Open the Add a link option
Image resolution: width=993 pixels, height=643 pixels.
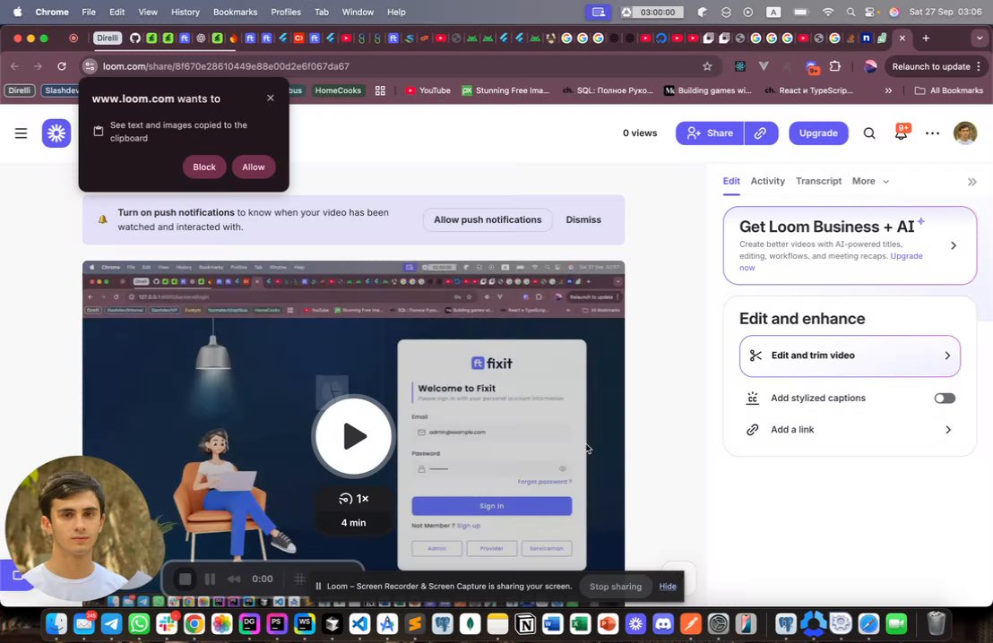pos(850,430)
